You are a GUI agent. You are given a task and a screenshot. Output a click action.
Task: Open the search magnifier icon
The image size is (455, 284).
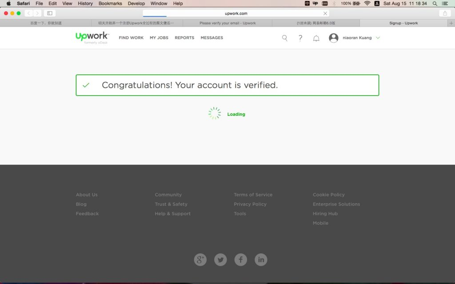coord(284,38)
